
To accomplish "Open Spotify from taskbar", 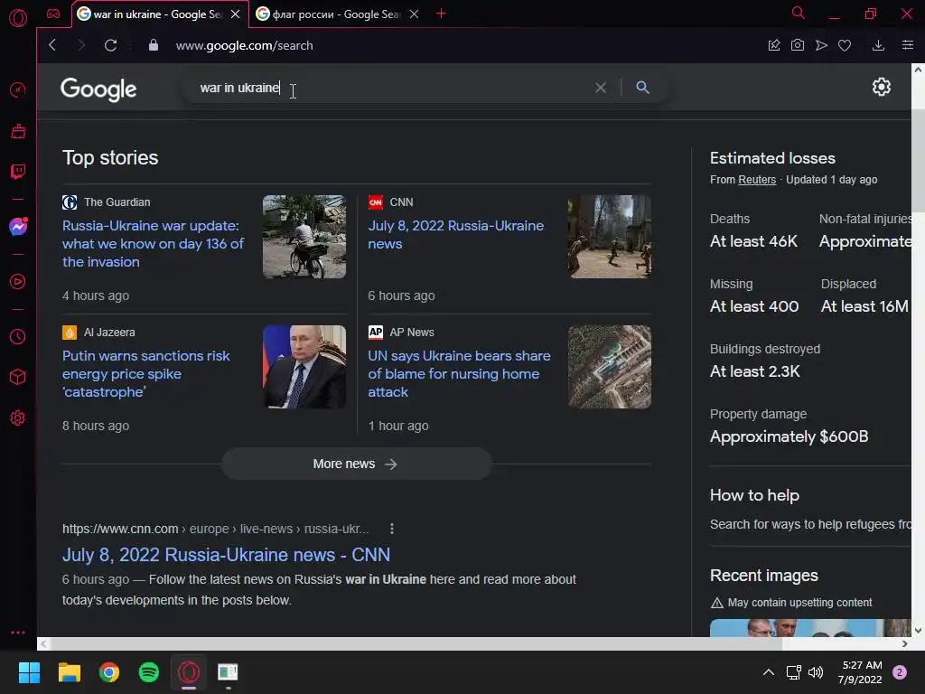I will (149, 672).
